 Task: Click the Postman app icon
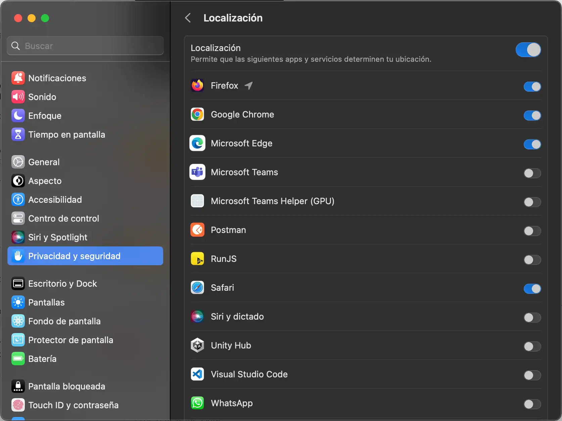click(x=197, y=230)
